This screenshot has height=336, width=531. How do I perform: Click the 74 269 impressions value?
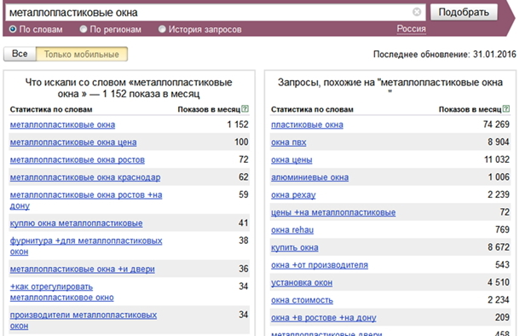[x=496, y=125]
